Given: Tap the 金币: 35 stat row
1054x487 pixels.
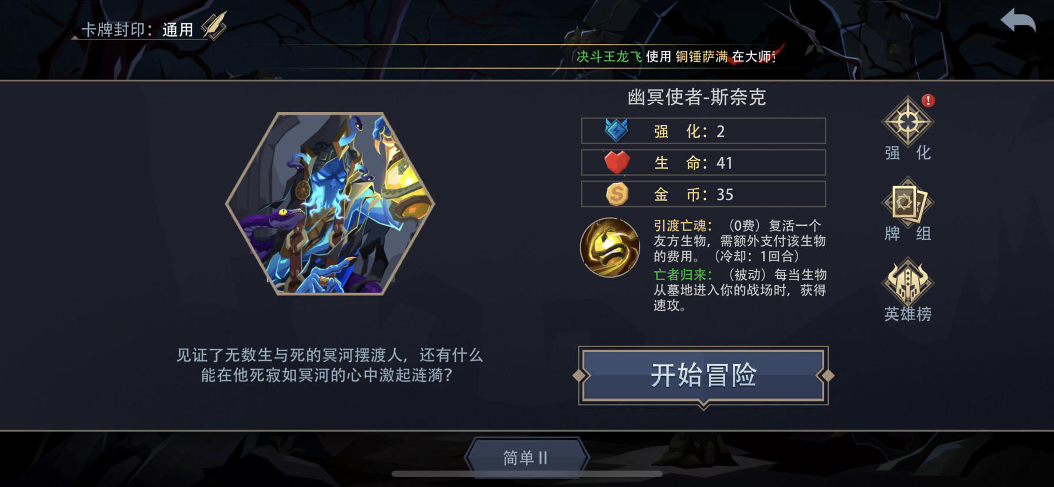Looking at the screenshot, I should click(703, 194).
